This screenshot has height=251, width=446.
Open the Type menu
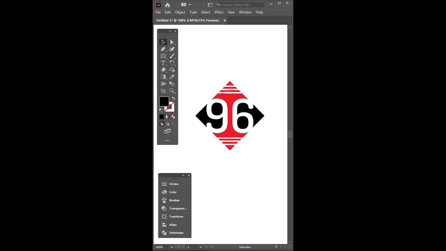click(x=193, y=12)
